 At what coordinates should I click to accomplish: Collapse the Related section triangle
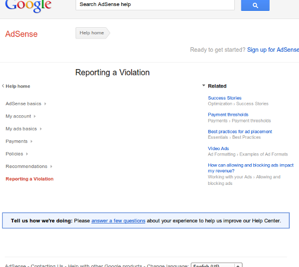coord(204,85)
